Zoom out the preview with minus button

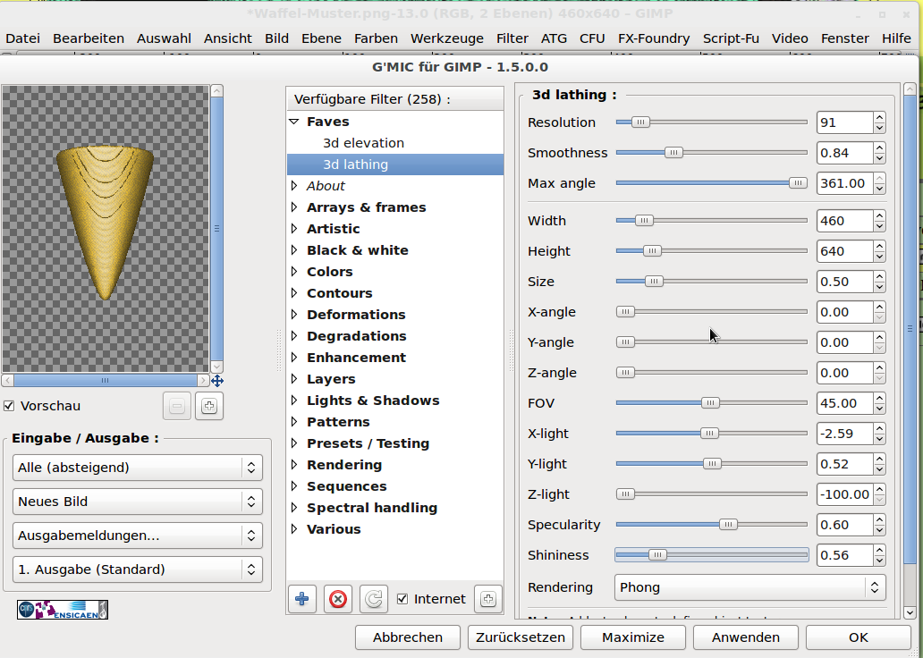point(176,406)
